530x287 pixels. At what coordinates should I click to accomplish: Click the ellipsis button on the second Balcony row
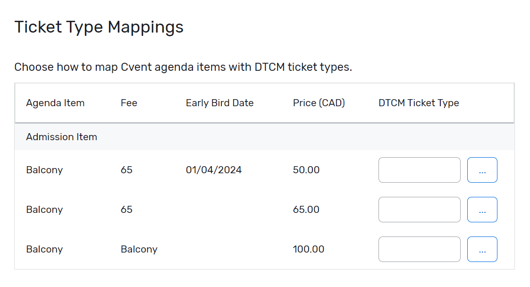coord(482,209)
